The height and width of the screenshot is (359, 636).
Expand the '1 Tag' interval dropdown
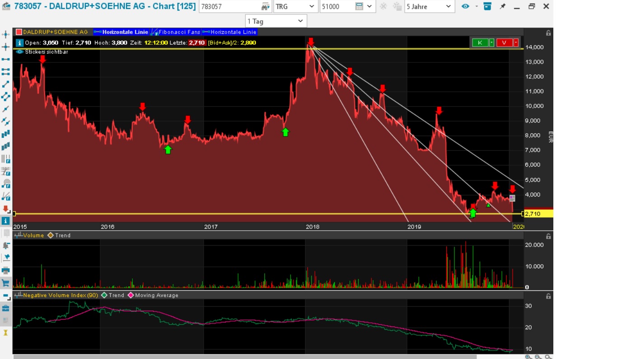[276, 21]
